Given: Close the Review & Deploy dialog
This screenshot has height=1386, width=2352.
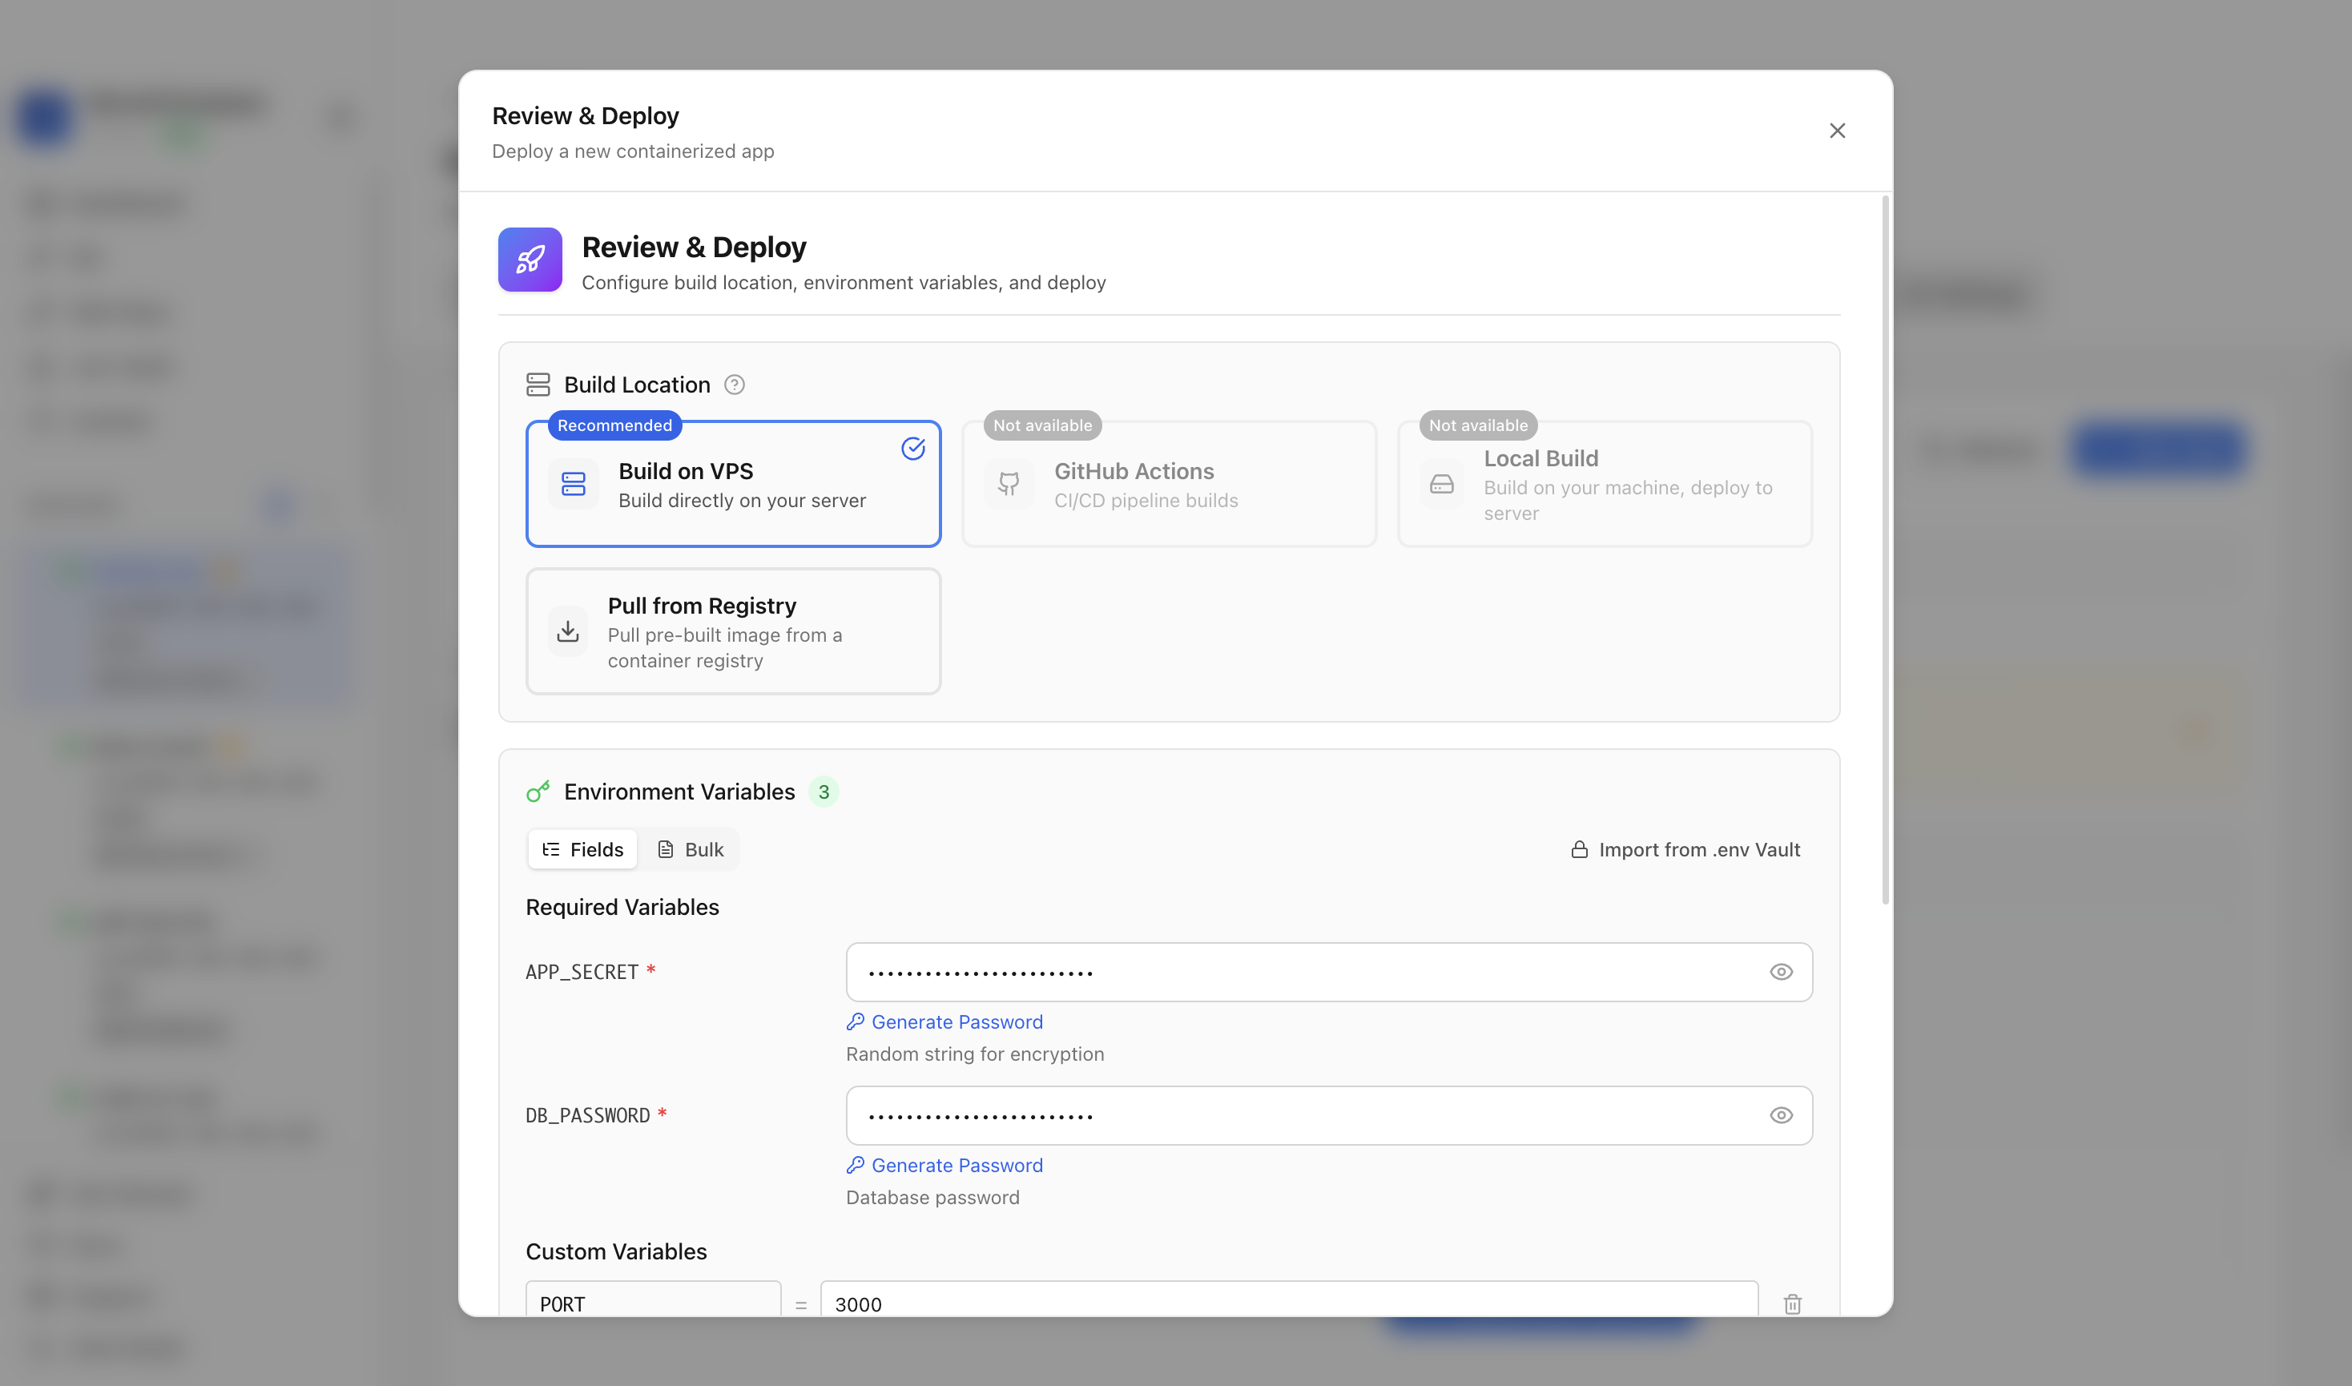Looking at the screenshot, I should [x=1837, y=131].
